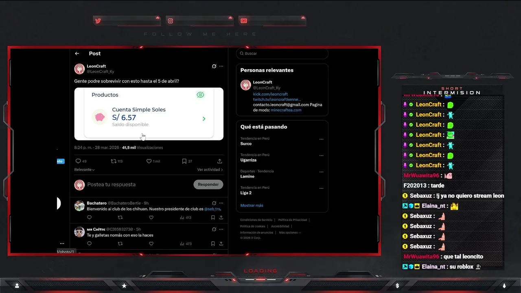Open the three-dot menu on Bachatero's reply
The image size is (521, 293).
221,203
